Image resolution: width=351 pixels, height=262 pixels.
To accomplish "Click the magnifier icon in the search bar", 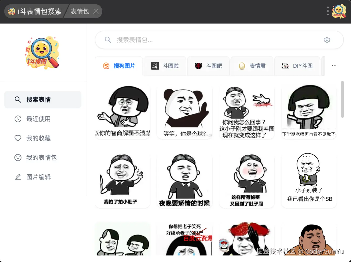I will [108, 40].
